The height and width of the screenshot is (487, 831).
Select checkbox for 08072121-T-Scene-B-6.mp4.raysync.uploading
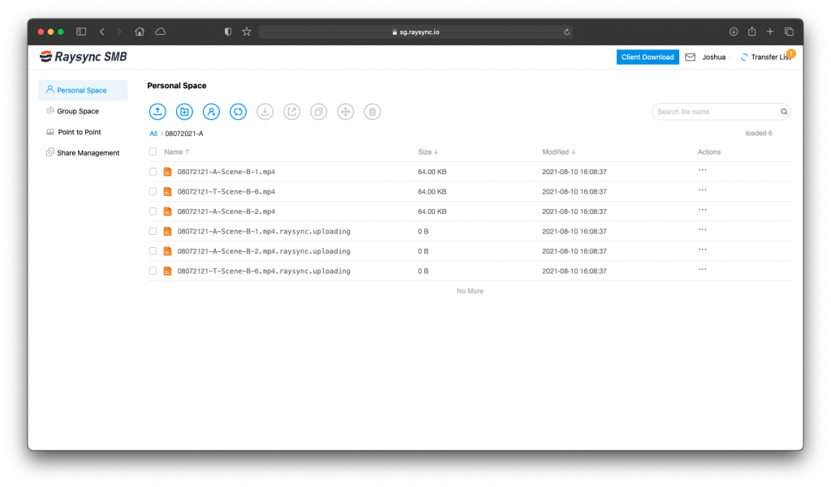tap(153, 271)
